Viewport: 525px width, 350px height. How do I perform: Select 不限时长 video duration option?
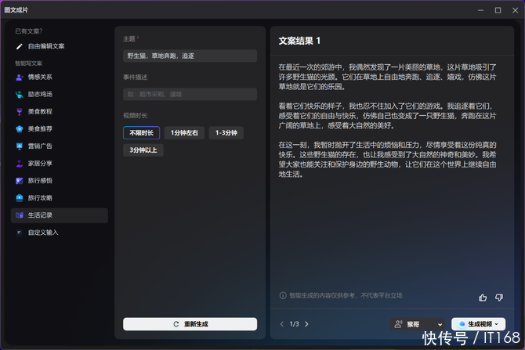tap(141, 133)
